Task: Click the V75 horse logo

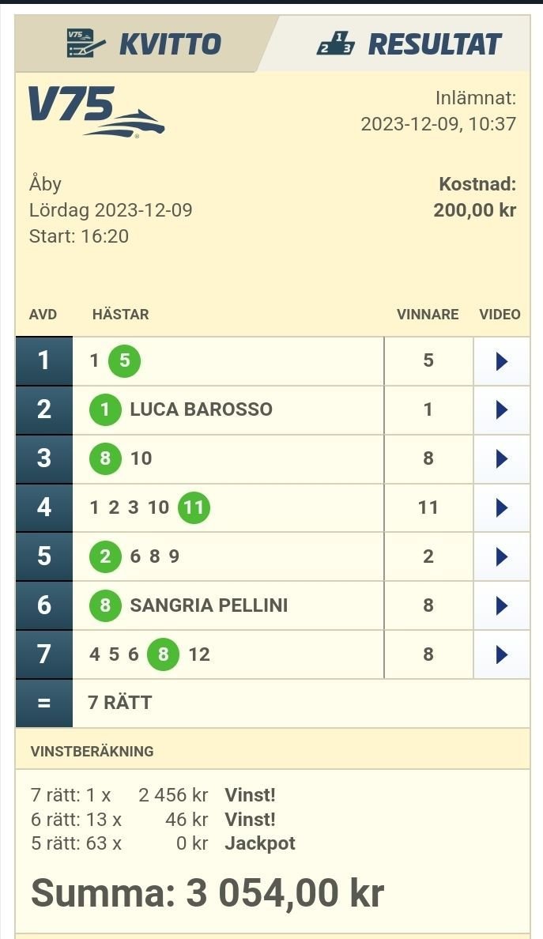Action: (x=96, y=112)
